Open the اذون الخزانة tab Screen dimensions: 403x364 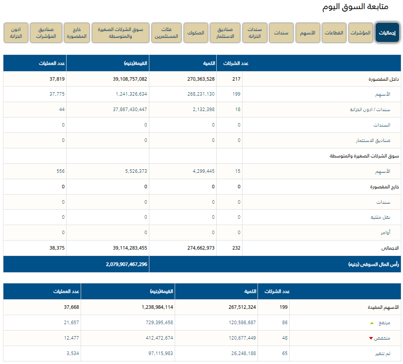[16, 33]
